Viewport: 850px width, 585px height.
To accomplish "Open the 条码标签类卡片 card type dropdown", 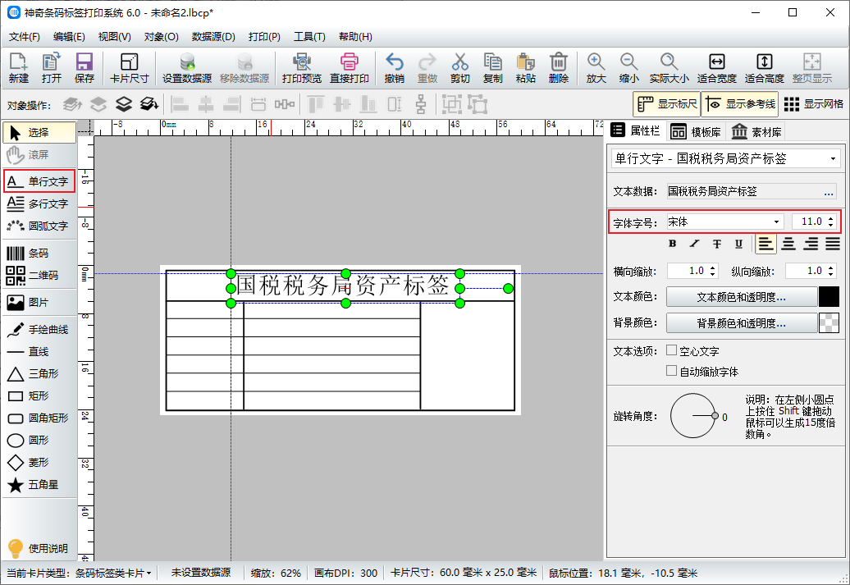I will coord(113,573).
